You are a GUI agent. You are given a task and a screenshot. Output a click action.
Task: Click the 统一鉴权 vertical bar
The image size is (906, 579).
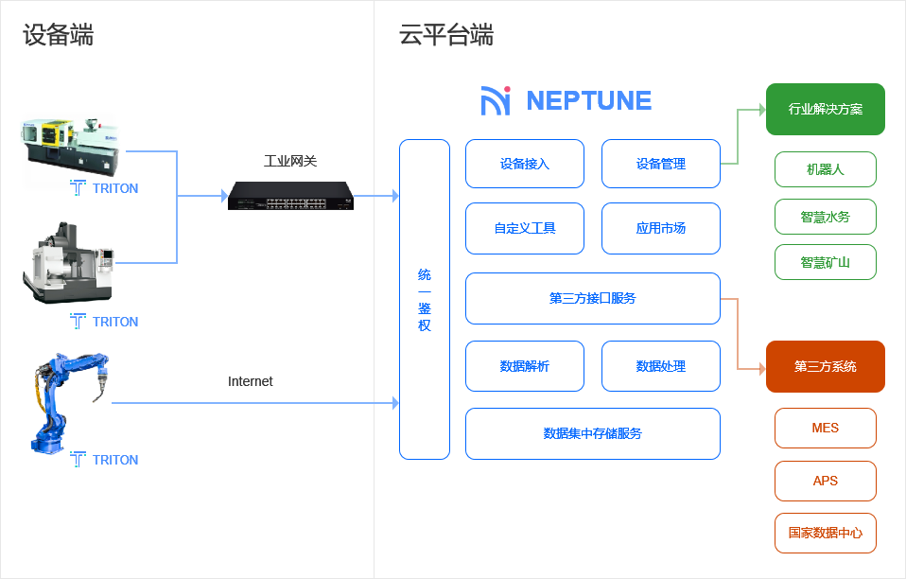coord(425,299)
